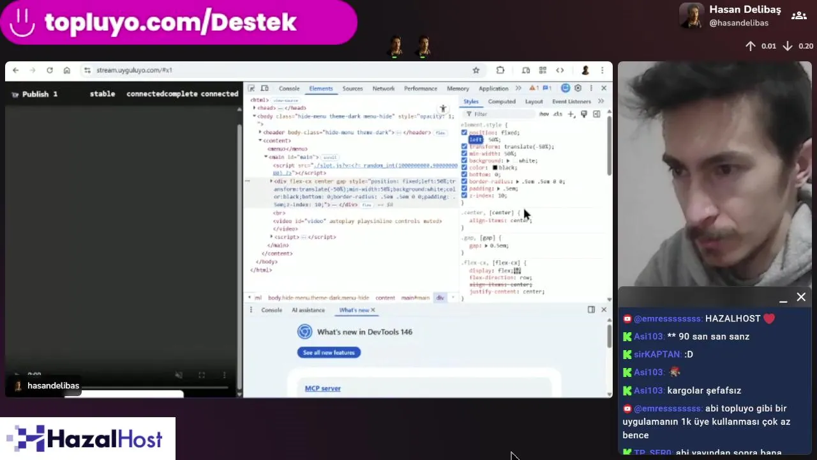Add new style rule plus icon
The height and width of the screenshot is (460, 817).
pos(571,114)
